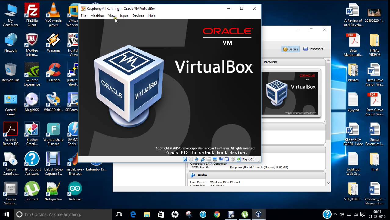Click the video capture icon in VM status bar
Image resolution: width=390 pixels, height=220 pixels.
[x=221, y=159]
